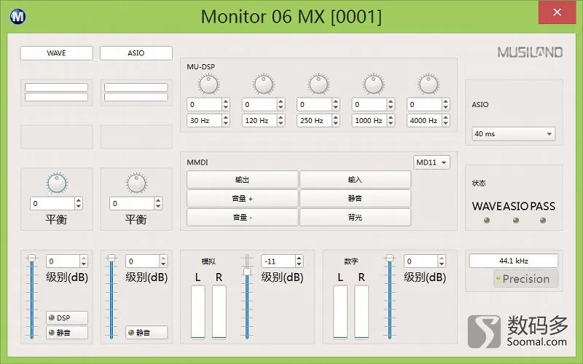Increase 4000 Hz band gain with up arrow
The width and height of the screenshot is (583, 364).
[446, 101]
